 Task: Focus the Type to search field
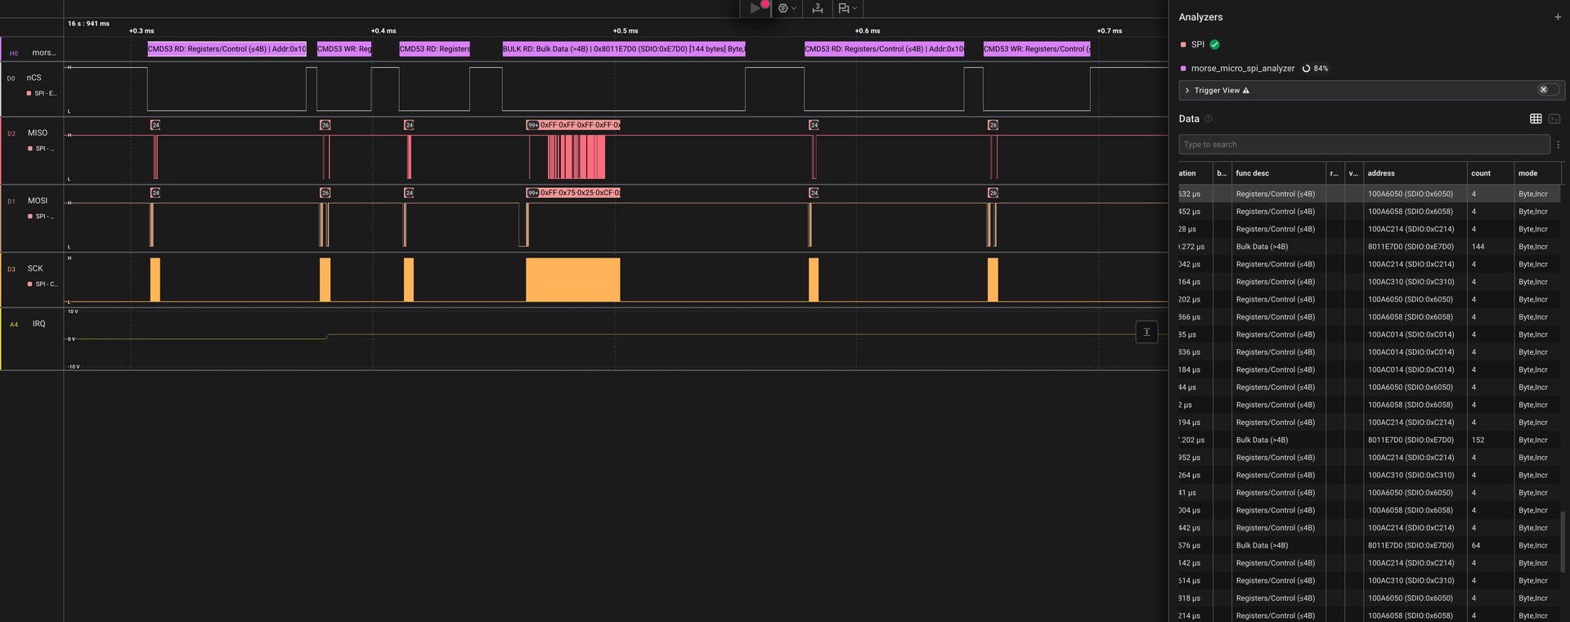[x=1364, y=145]
